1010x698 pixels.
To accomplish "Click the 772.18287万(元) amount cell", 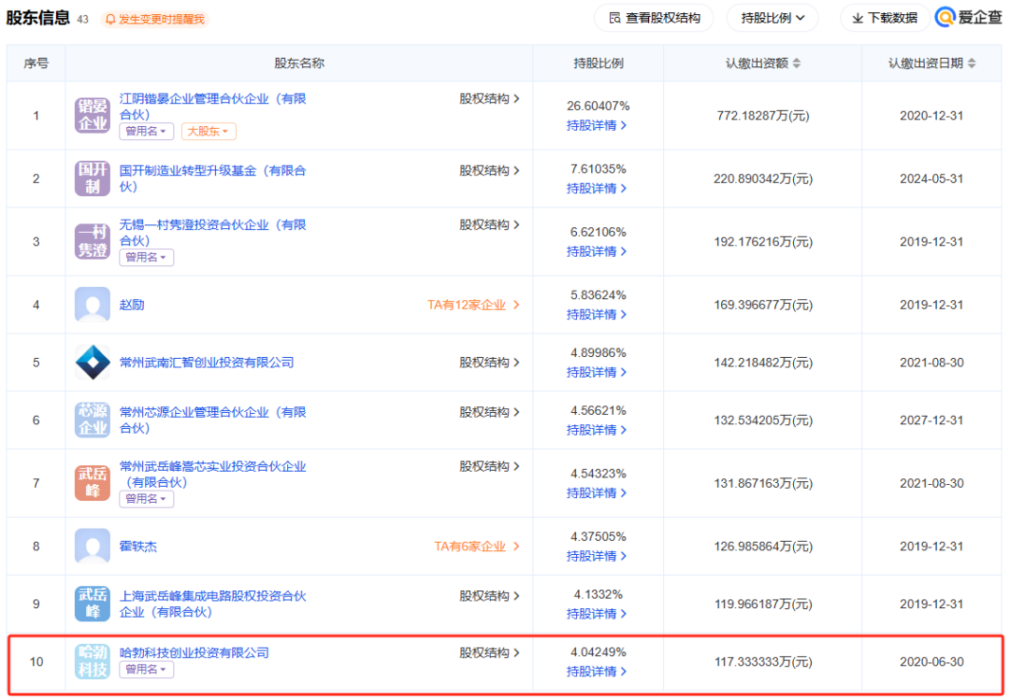I will 763,116.
